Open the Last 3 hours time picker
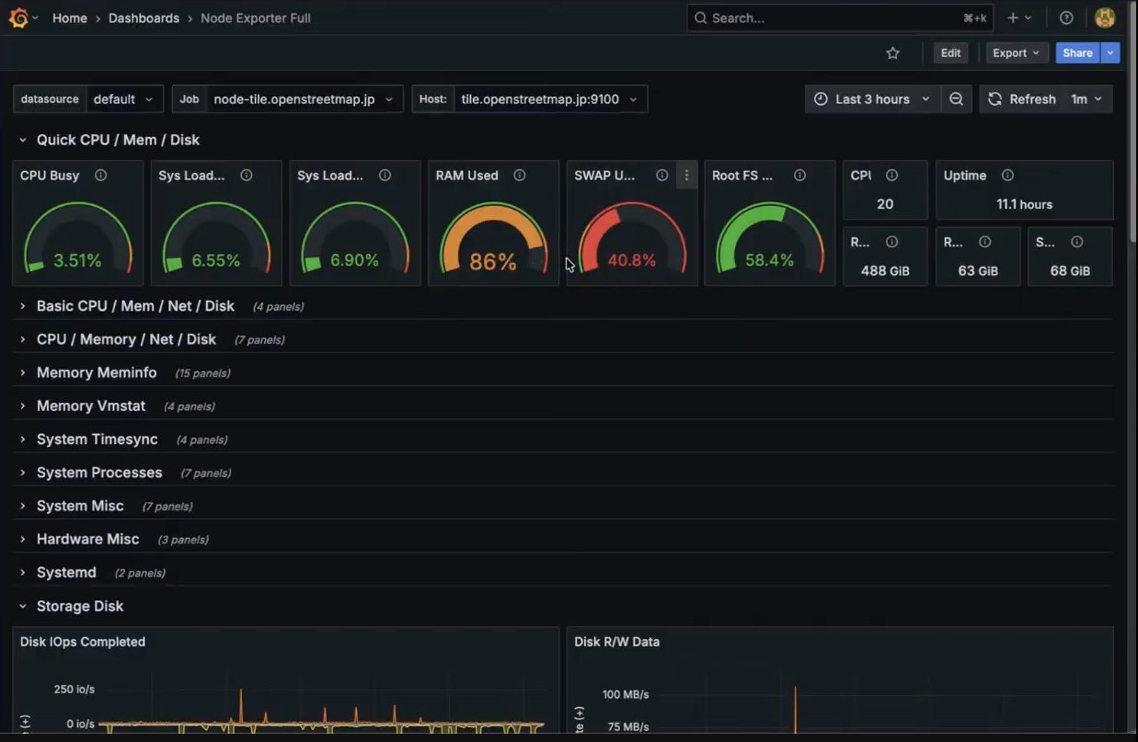The height and width of the screenshot is (742, 1138). click(872, 99)
